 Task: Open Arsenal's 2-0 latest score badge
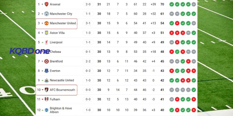[x=88, y=4]
